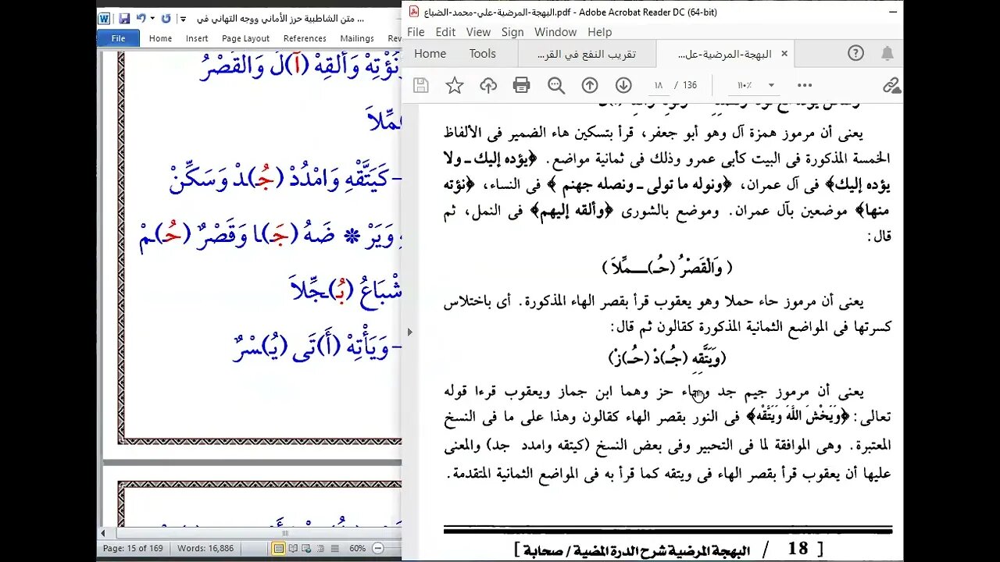Close the البهجة-المرضية PDF tab
Viewport: 1000px width, 562px height.
784,54
